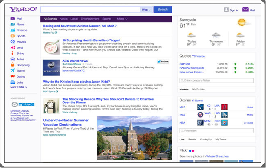Open the Shopping bag icon

pyautogui.click(x=12, y=65)
